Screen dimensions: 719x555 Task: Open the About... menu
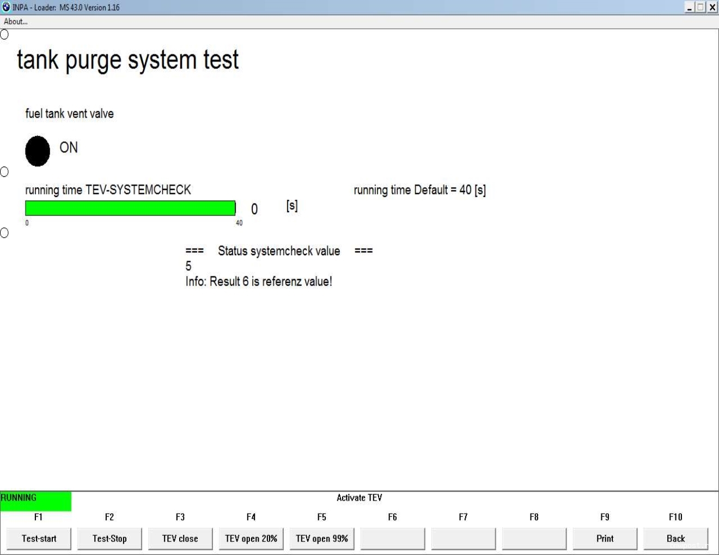tap(16, 22)
